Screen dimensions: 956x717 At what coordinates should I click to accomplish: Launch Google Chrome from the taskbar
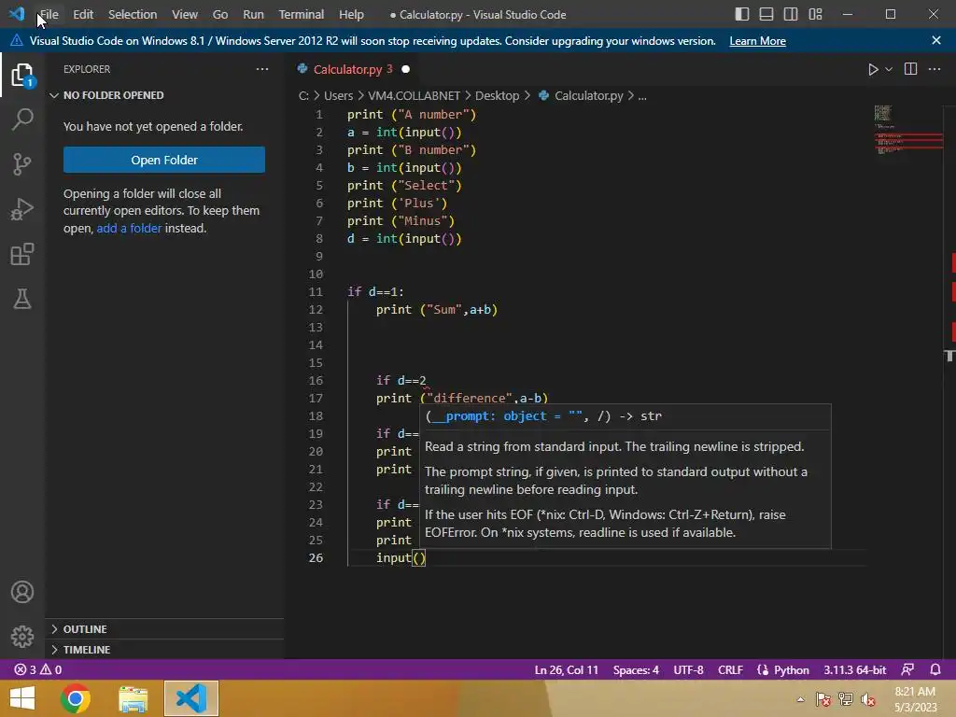76,698
